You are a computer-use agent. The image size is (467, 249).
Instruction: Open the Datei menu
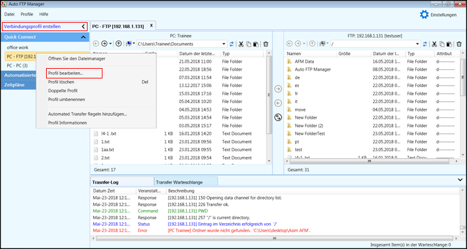pyautogui.click(x=9, y=14)
